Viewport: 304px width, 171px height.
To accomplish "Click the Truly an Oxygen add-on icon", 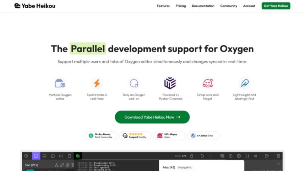I will [135, 84].
